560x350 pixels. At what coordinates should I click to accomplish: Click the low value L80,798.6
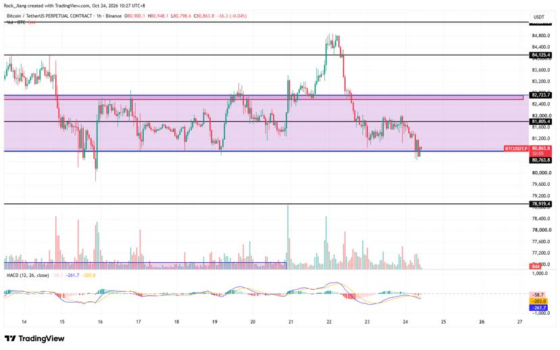click(x=181, y=16)
